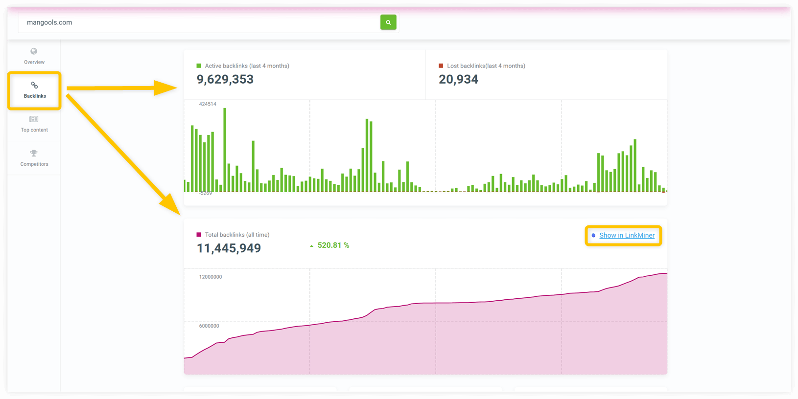798x399 pixels.
Task: Click the 9,629,353 active backlinks number
Action: [x=225, y=79]
